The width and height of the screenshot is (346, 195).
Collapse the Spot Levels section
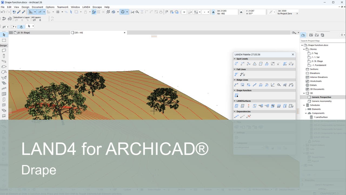(x=235, y=59)
